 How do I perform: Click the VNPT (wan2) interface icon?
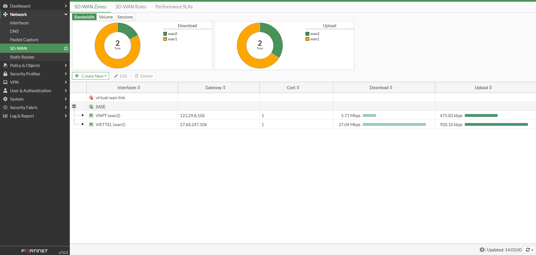tap(91, 115)
